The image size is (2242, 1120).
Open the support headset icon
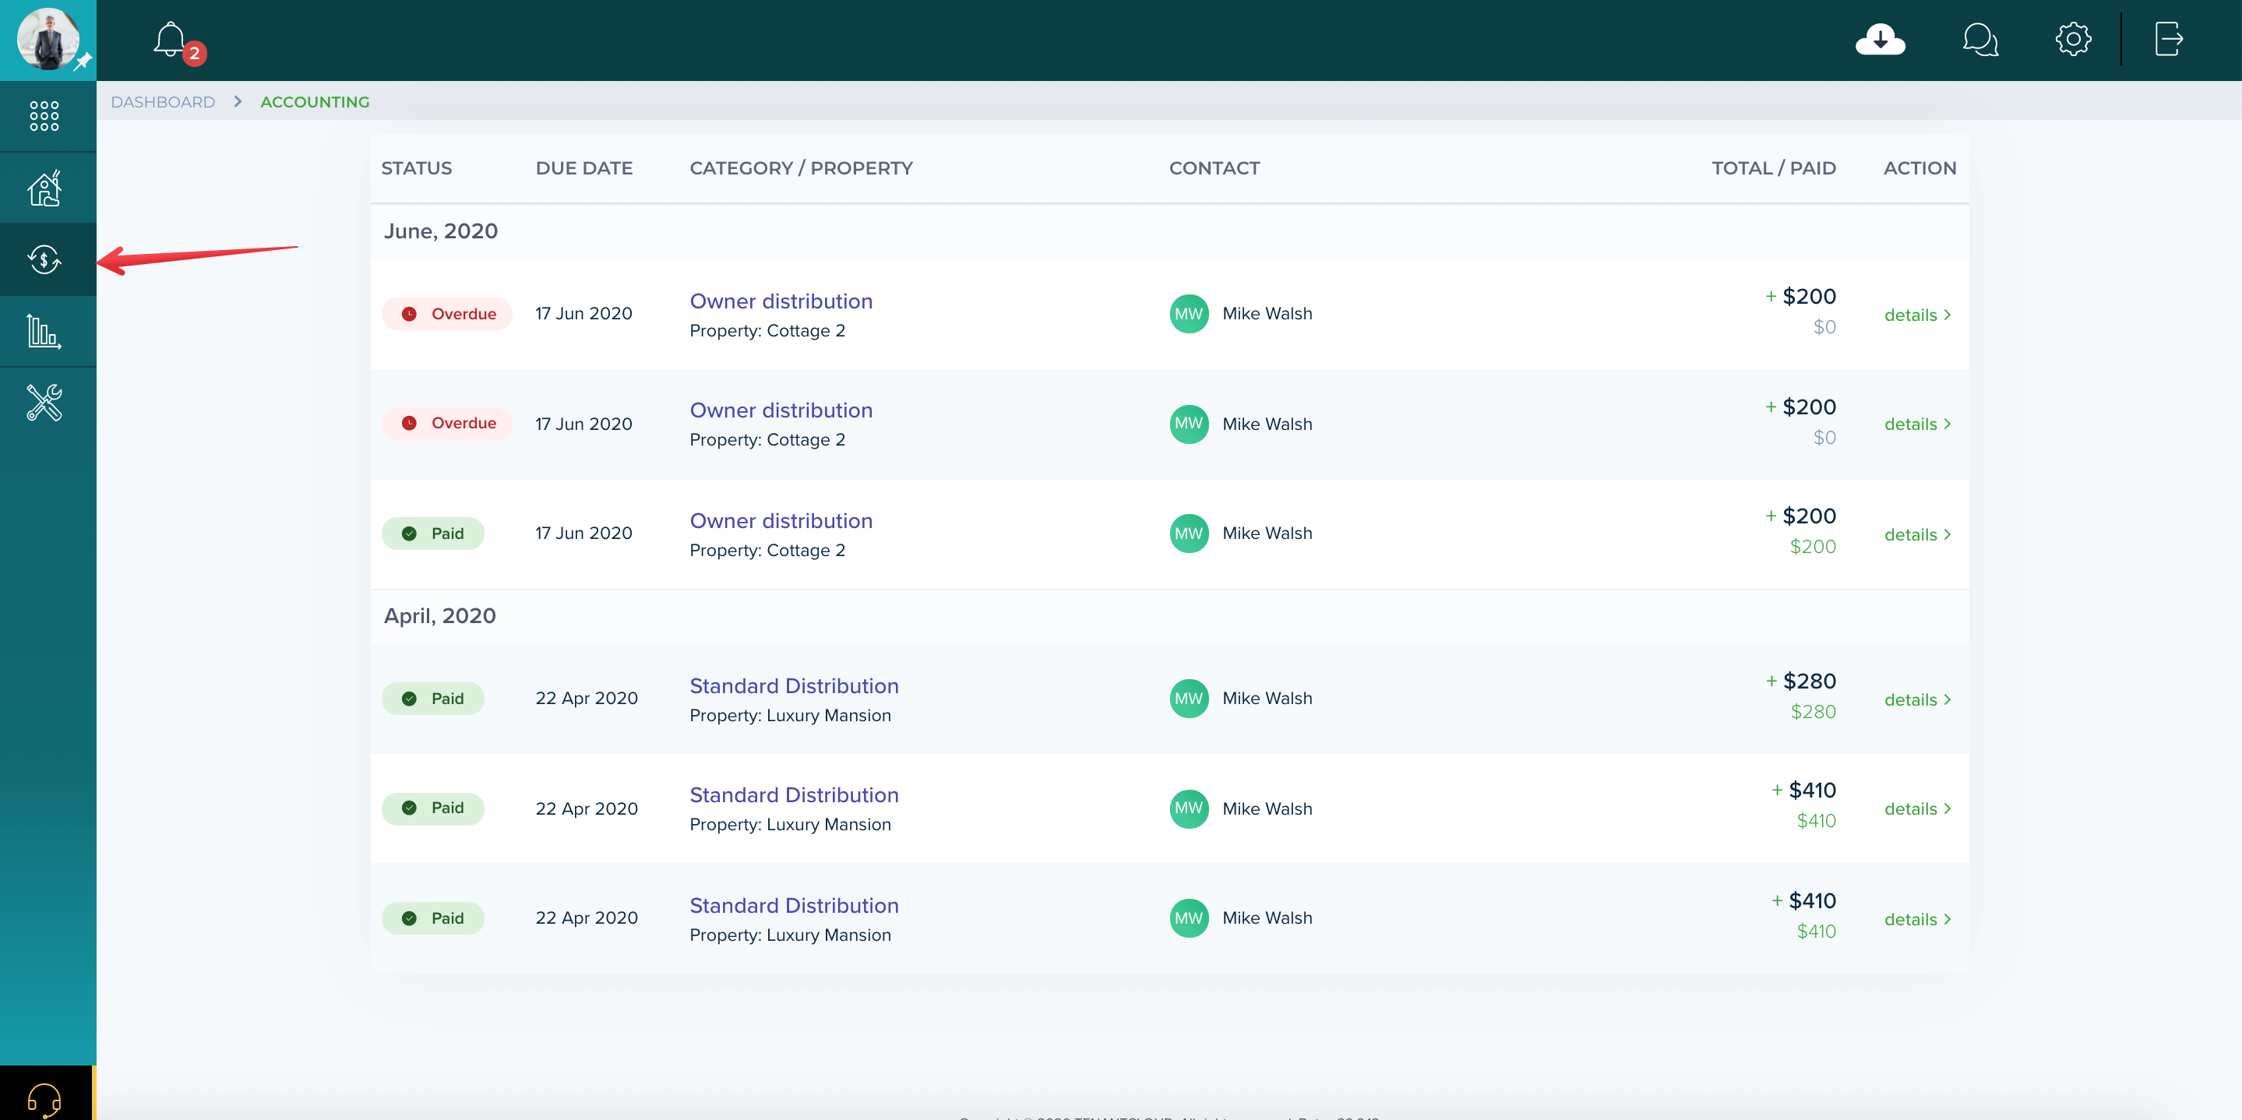[44, 1100]
